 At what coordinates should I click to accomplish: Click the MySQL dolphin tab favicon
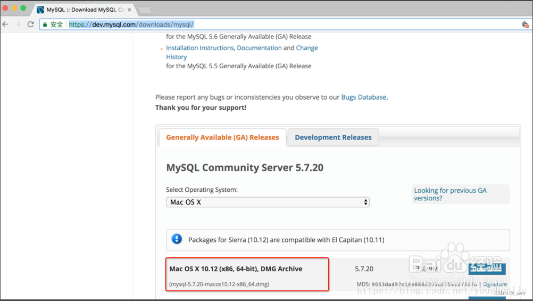coord(40,10)
